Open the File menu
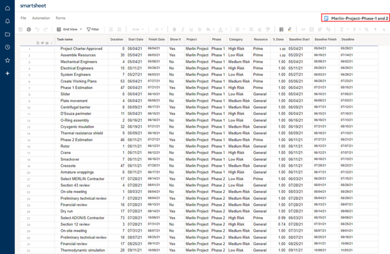 click(x=23, y=18)
